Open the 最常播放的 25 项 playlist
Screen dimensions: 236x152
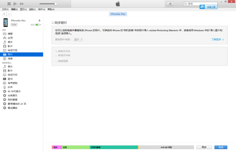point(22,104)
